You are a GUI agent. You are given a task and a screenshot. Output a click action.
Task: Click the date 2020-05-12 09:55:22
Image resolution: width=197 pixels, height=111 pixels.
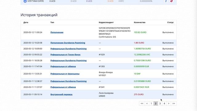pos(33,55)
